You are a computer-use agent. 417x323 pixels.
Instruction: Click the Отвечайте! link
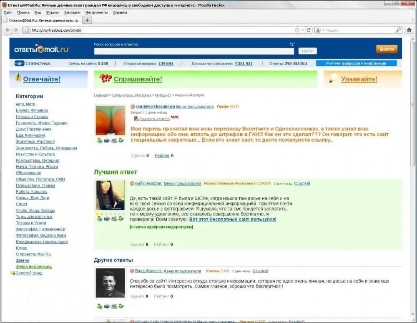coord(42,79)
